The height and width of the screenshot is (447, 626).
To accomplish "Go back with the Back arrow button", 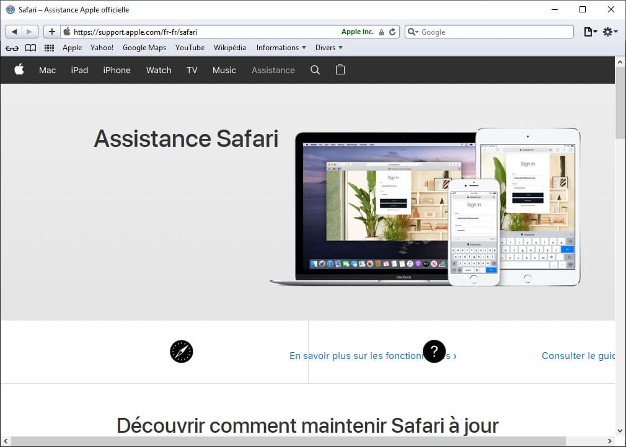I will (x=14, y=32).
